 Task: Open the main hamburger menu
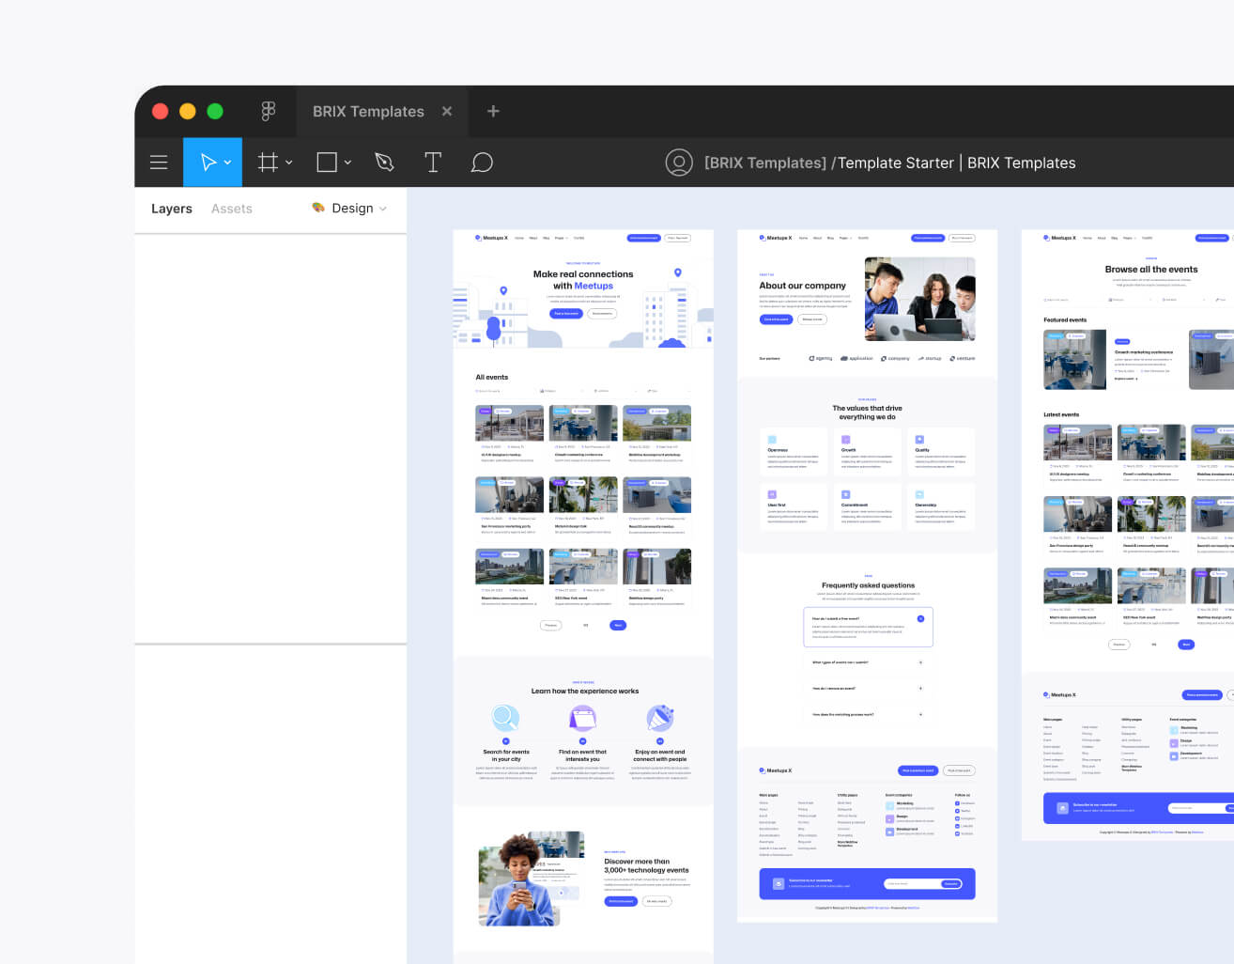coord(159,162)
